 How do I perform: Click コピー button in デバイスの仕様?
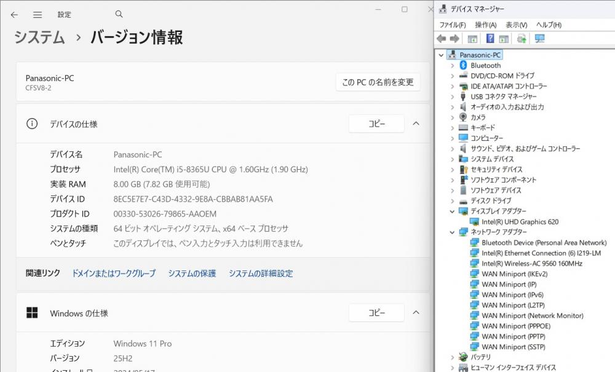tap(376, 124)
